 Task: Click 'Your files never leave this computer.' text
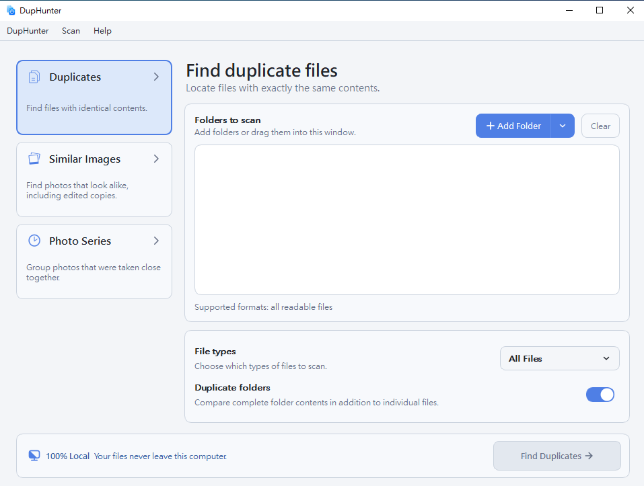point(160,456)
